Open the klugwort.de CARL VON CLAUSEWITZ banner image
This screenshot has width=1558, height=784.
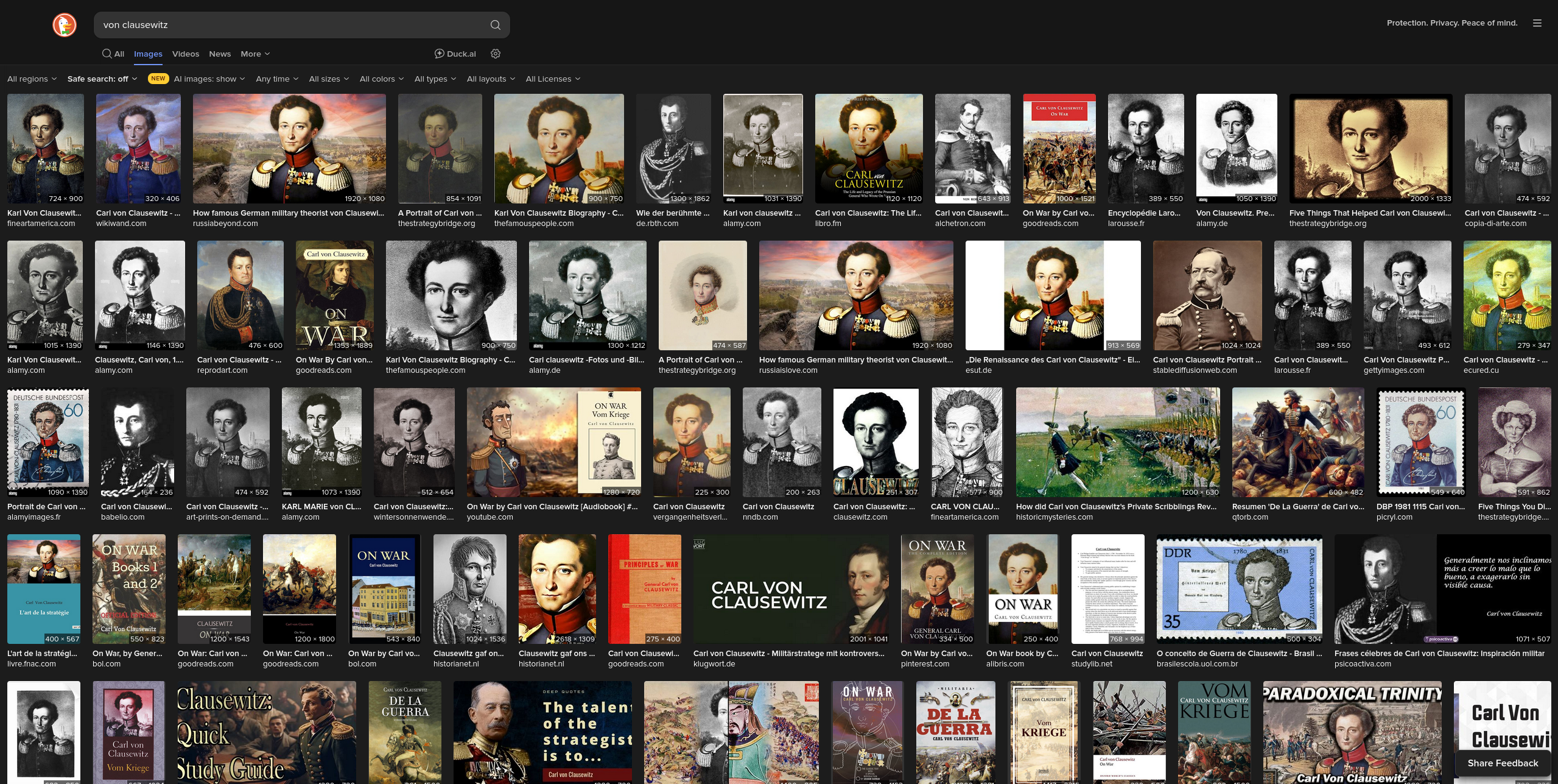click(x=791, y=589)
